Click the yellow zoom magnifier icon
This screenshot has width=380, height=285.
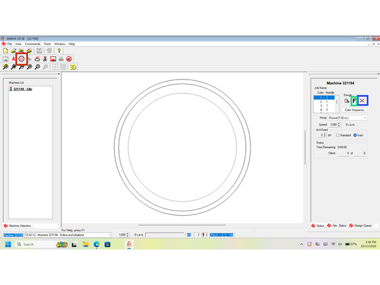5,67
